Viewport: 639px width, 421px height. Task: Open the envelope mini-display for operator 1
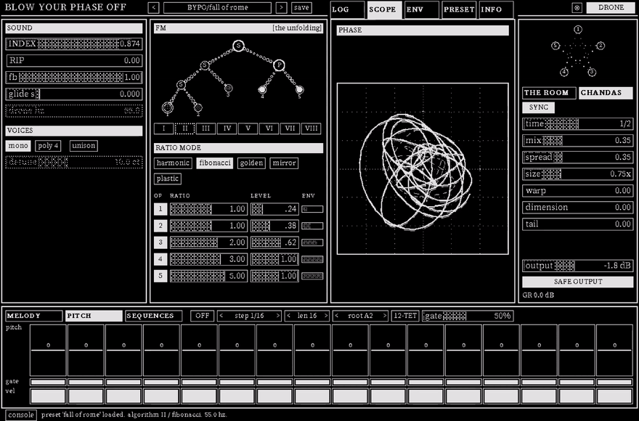click(x=312, y=209)
